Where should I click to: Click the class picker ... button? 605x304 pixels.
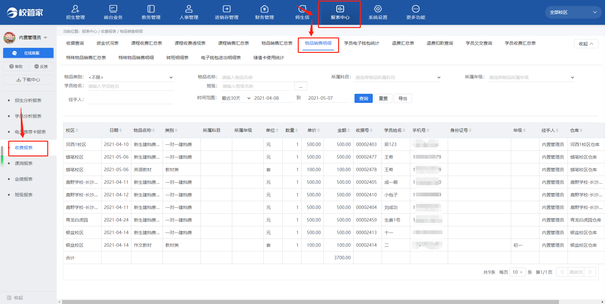[x=301, y=86]
